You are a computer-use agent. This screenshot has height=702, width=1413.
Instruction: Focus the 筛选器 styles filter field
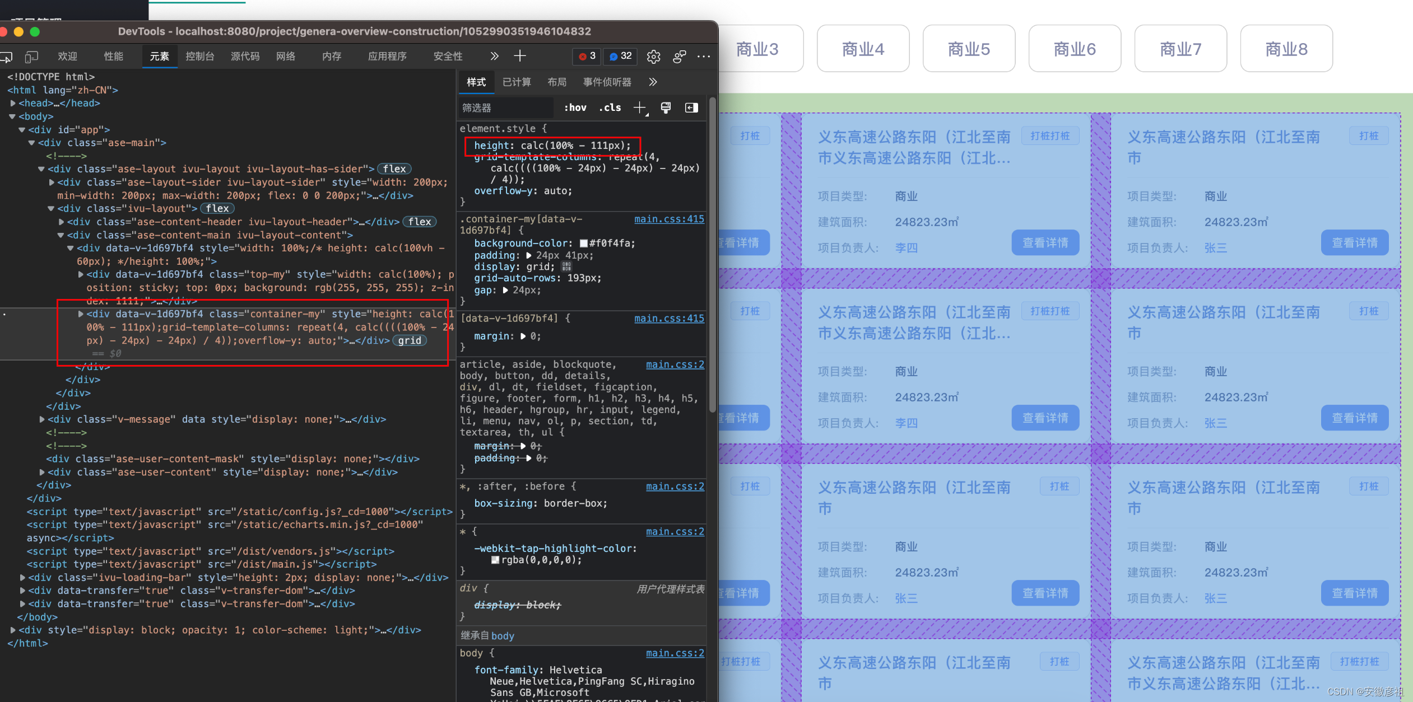click(505, 107)
